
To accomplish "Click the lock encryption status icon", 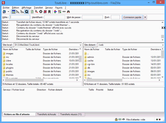I will point(116,119).
